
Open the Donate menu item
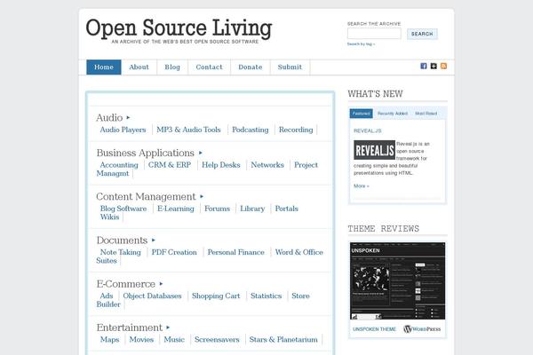click(251, 67)
